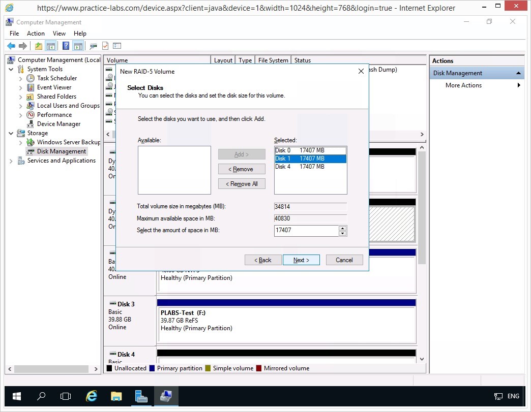Viewport: 531px width, 412px height.
Task: Open the Action menu
Action: tap(36, 34)
